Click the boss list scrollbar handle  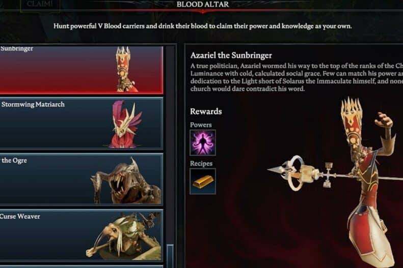pos(170,256)
